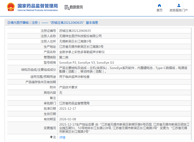Image resolution: width=194 pixels, height=142 pixels.
Task: Select the date 2021-12-17 in 批准日期 row
Action: pyautogui.click(x=68, y=109)
